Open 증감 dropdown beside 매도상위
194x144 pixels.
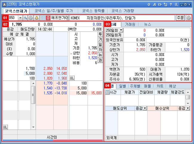[x=145, y=109]
